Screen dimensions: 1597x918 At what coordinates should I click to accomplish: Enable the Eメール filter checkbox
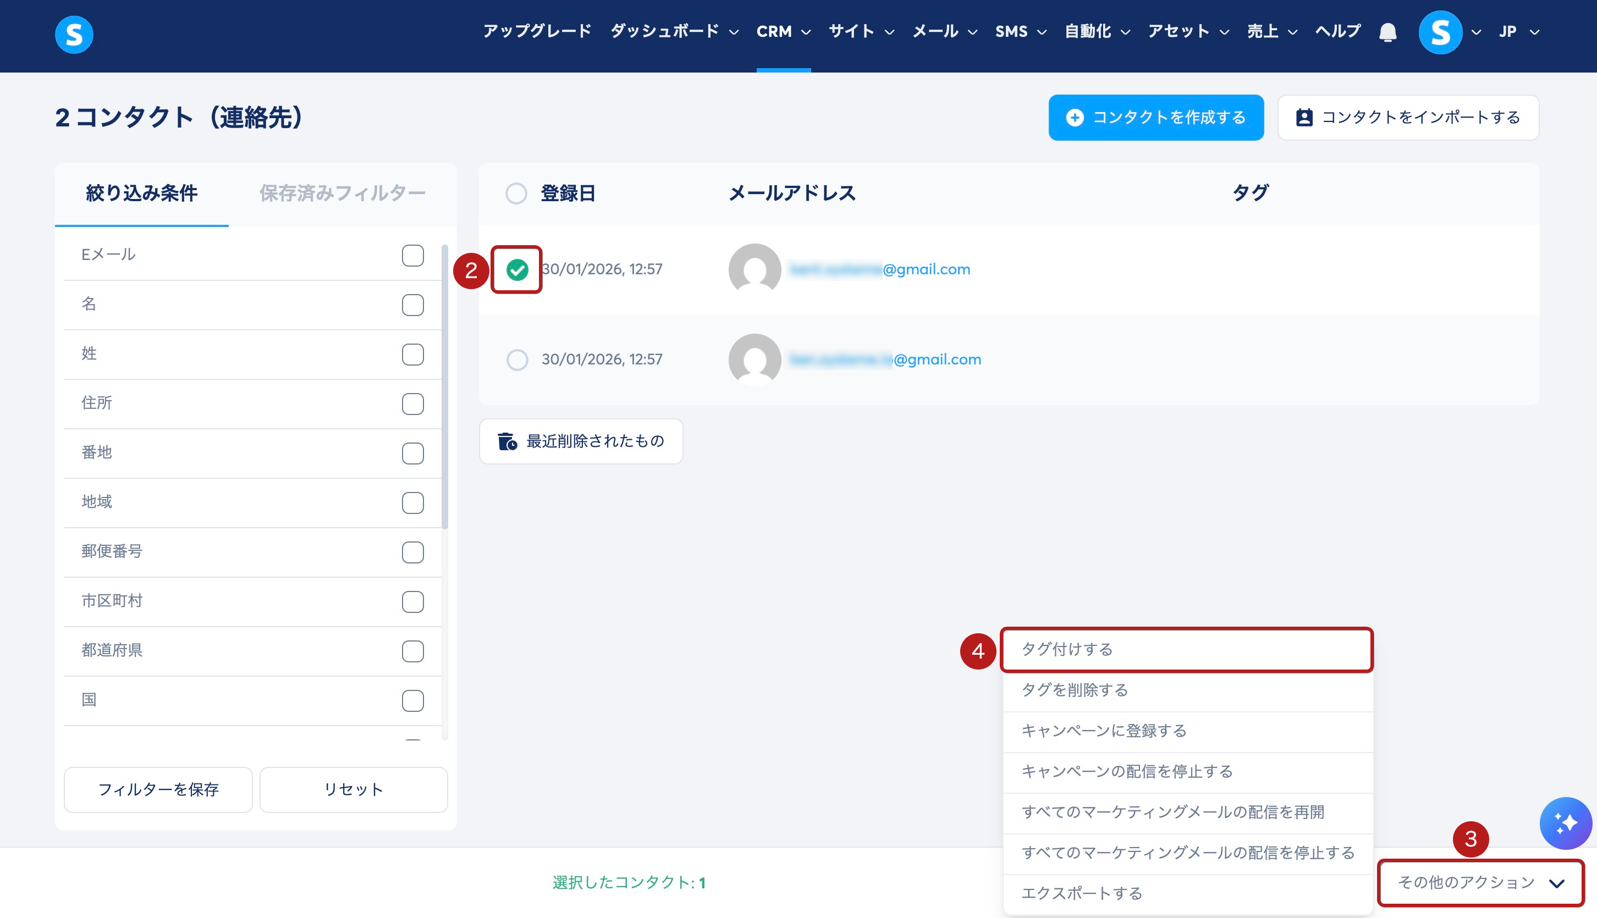tap(412, 256)
